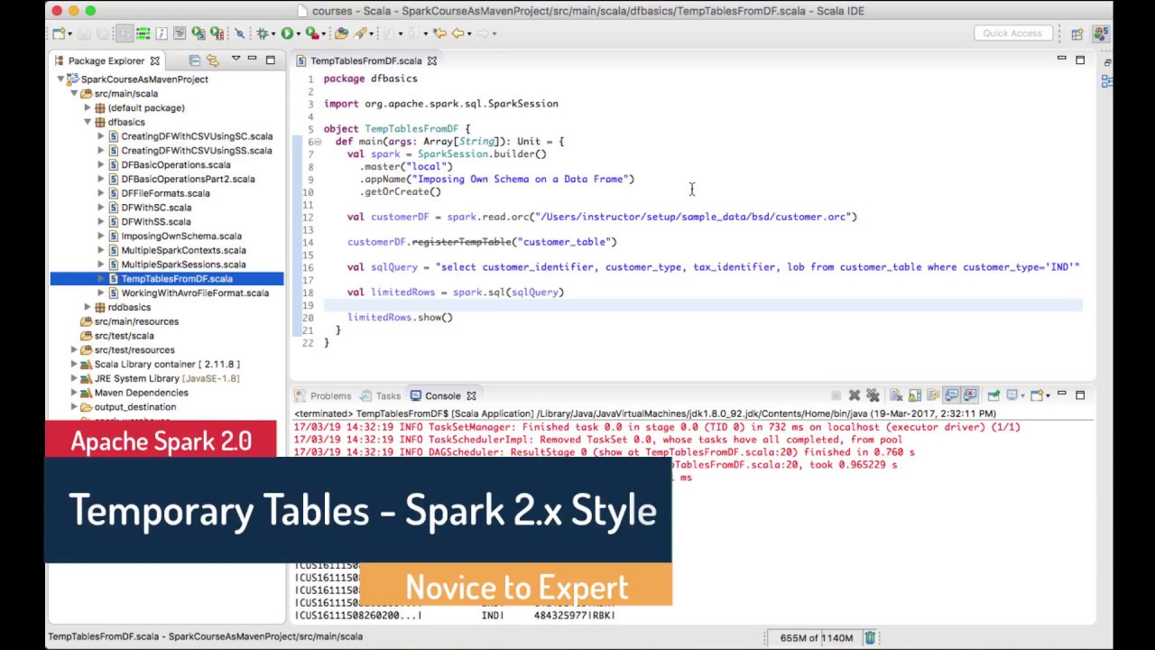
Task: Open the New wizard toolbar icon
Action: 59,33
